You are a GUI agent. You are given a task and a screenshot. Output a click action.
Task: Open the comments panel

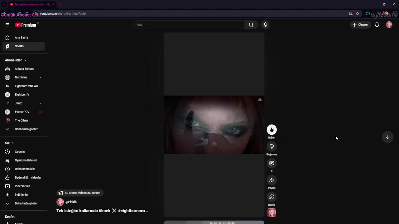pyautogui.click(x=272, y=163)
